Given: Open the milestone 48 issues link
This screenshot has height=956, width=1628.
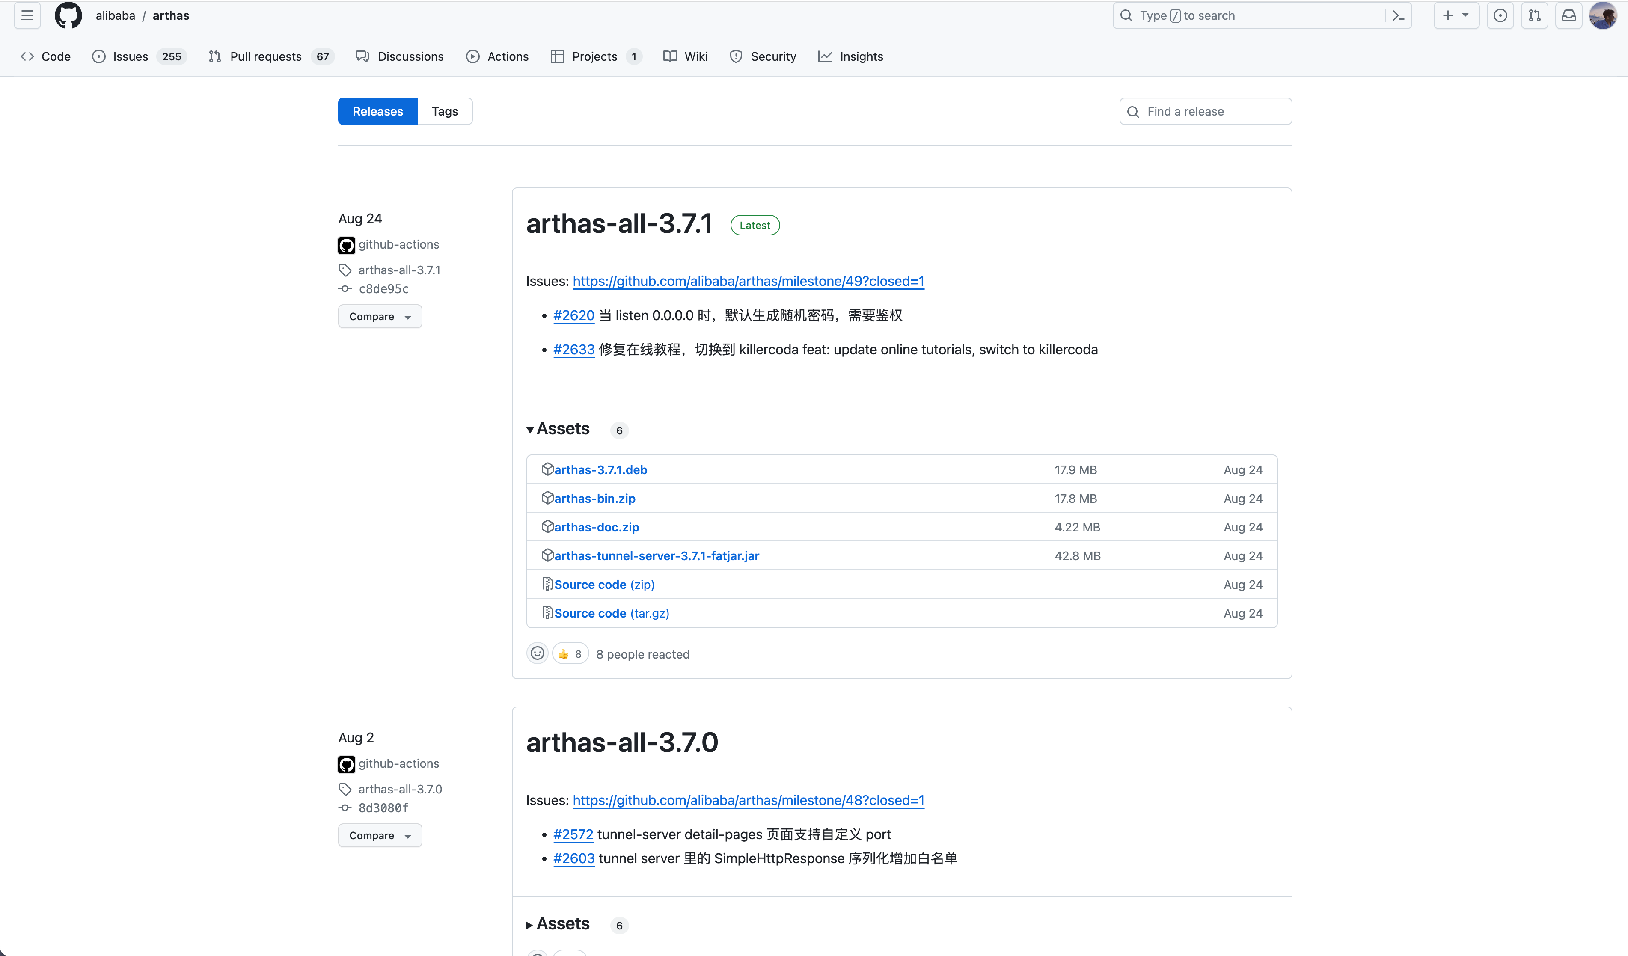Looking at the screenshot, I should point(748,800).
